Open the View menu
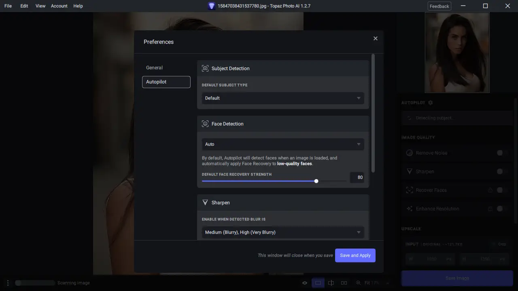 pyautogui.click(x=40, y=6)
